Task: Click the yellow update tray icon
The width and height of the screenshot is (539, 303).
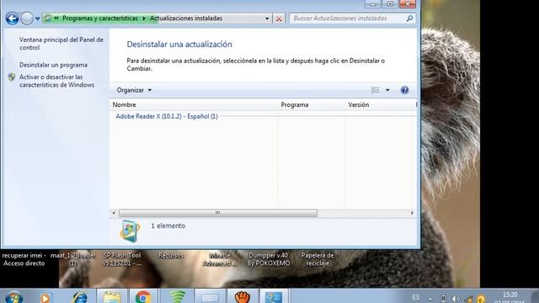Action: click(481, 300)
